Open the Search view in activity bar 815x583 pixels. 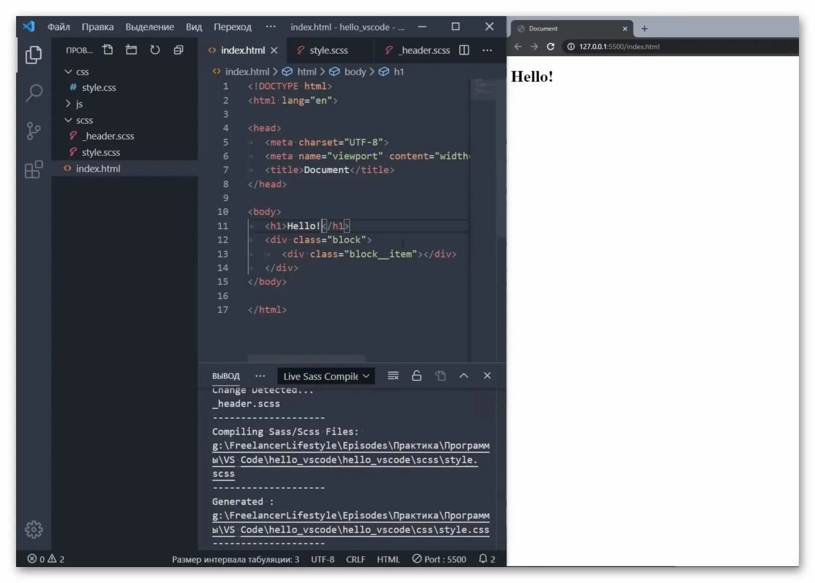tap(34, 93)
